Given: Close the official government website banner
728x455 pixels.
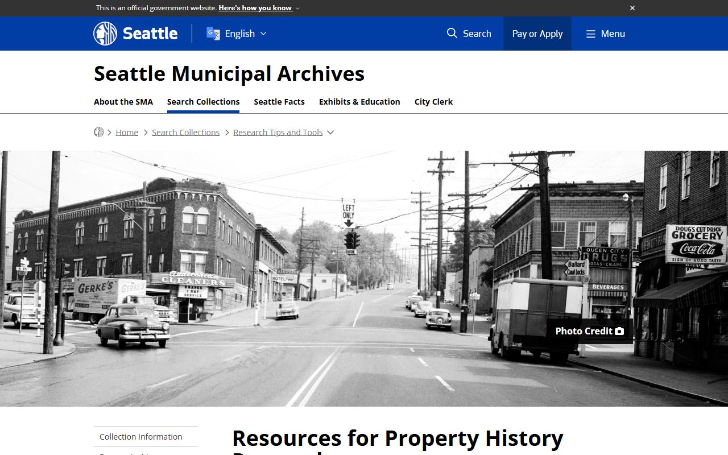Looking at the screenshot, I should [632, 8].
